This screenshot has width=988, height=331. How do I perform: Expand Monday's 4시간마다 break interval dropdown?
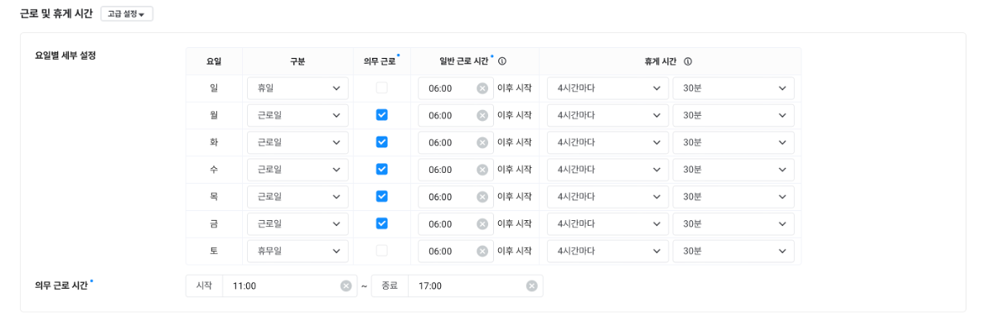[x=608, y=116]
